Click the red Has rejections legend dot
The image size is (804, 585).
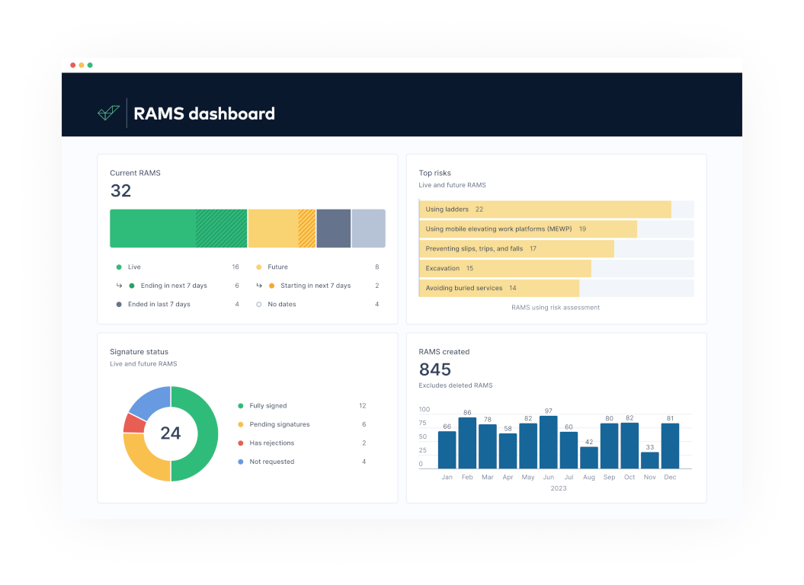point(241,443)
